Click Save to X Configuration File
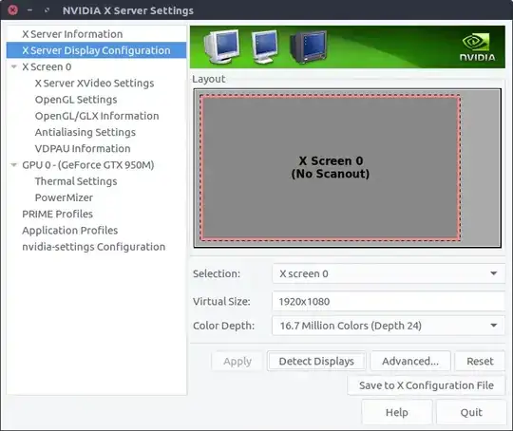The image size is (513, 431). 427,385
